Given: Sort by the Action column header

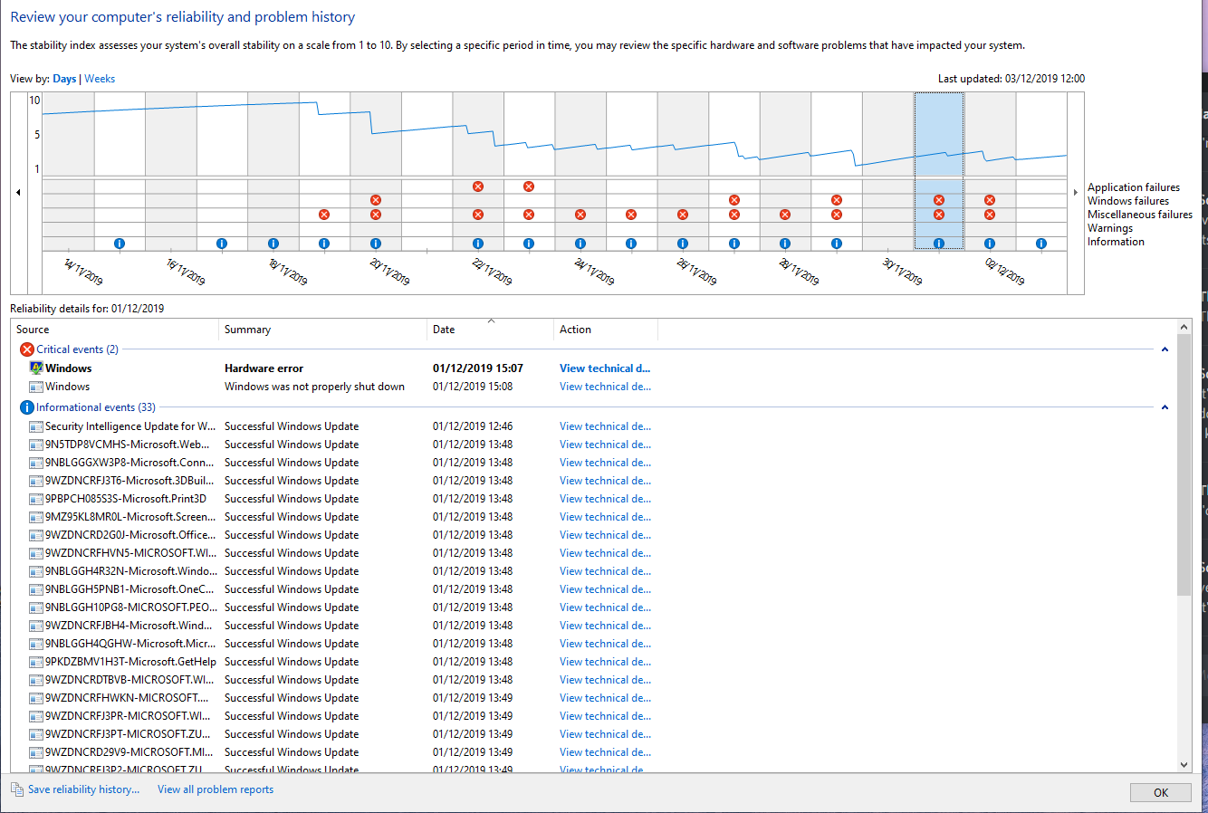Looking at the screenshot, I should pos(606,330).
